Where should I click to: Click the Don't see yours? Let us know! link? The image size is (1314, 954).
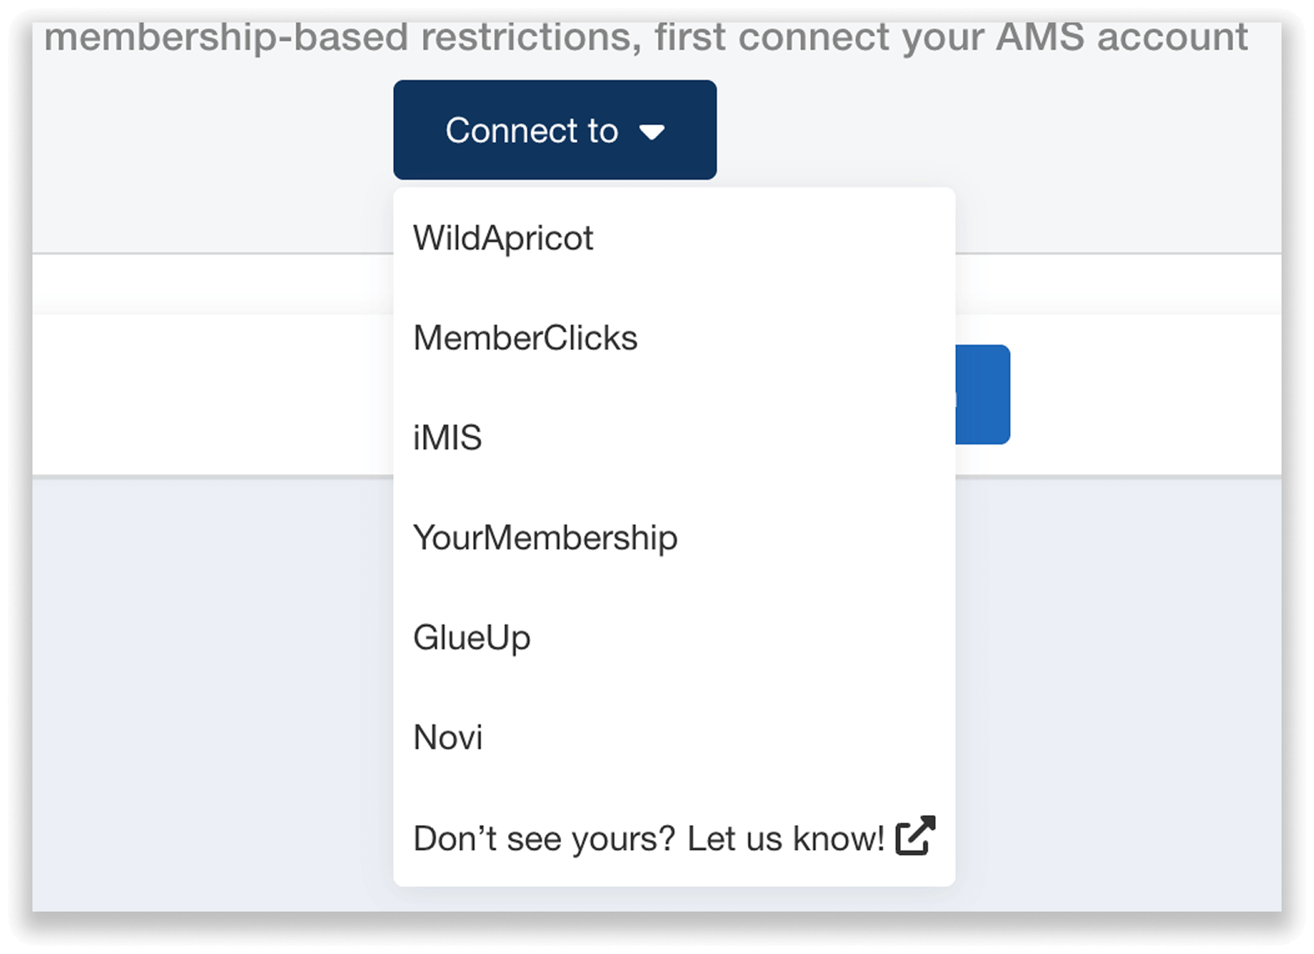(x=648, y=837)
